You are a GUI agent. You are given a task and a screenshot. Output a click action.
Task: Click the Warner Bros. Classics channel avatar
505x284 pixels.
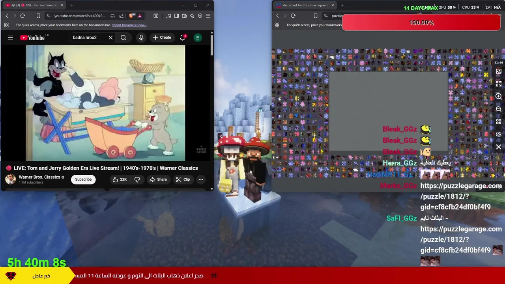(x=10, y=179)
